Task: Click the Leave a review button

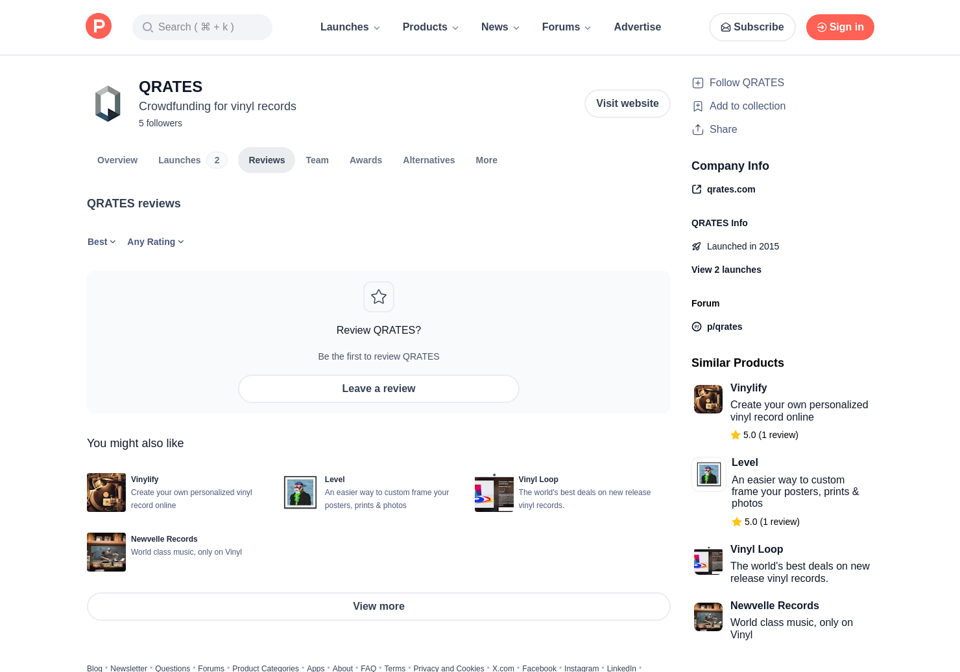Action: [x=379, y=389]
